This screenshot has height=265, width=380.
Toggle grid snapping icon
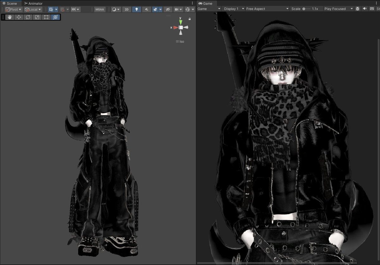(62, 9)
